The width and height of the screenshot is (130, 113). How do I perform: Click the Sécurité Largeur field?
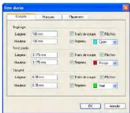click(x=44, y=77)
